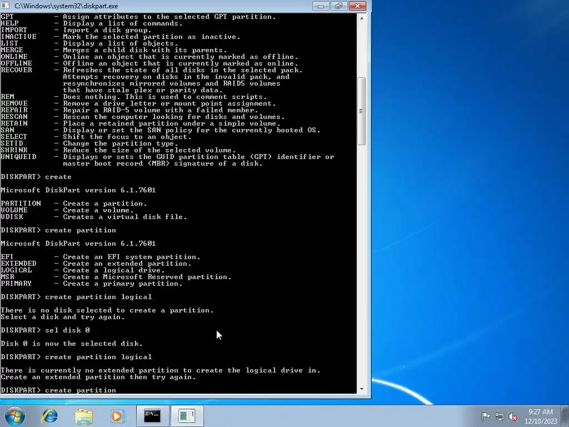Click the 'SAN' policy help line
The width and height of the screenshot is (569, 427).
pos(161,130)
